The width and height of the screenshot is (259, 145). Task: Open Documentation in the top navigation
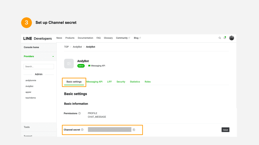tap(85, 38)
